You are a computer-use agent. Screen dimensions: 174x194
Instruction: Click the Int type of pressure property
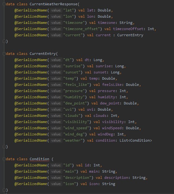pos(123,91)
